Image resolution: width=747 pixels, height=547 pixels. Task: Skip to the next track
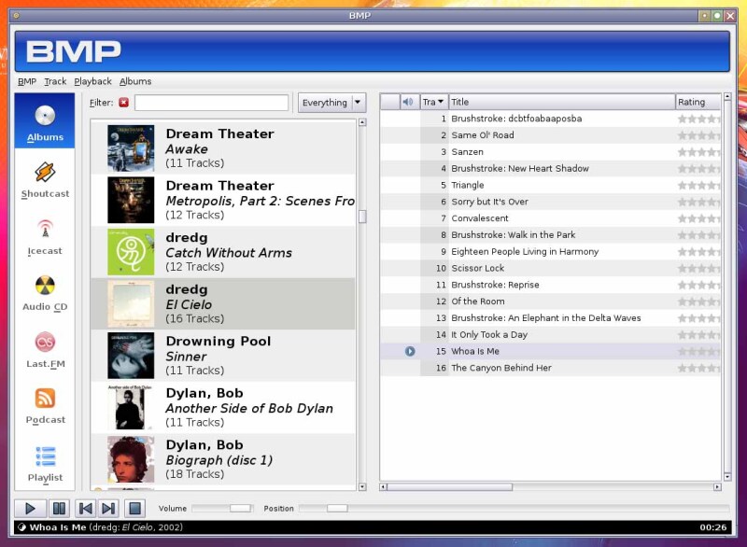(x=108, y=509)
